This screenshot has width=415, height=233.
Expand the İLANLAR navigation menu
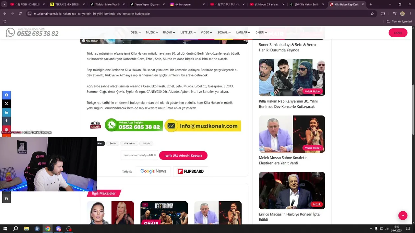243,33
